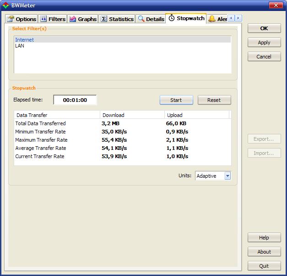Image resolution: width=287 pixels, height=276 pixels.
Task: Click maximum upload rate 2,1 KB/s
Action: 177,140
